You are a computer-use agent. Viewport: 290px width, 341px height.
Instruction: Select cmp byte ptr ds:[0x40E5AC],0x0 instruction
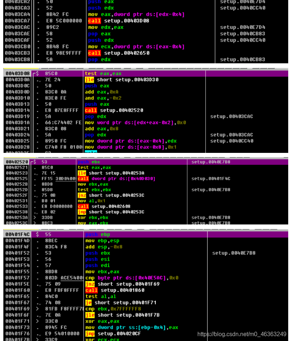132,278
